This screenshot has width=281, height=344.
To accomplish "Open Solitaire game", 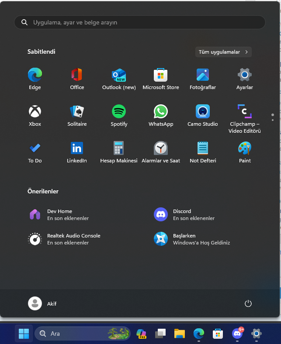I will coord(77,115).
